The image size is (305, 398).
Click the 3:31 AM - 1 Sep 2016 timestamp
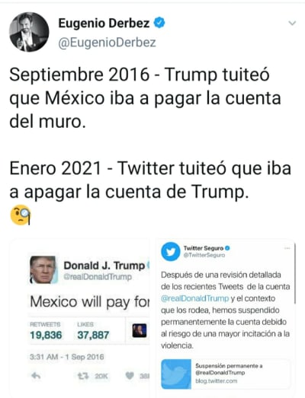pos(66,357)
